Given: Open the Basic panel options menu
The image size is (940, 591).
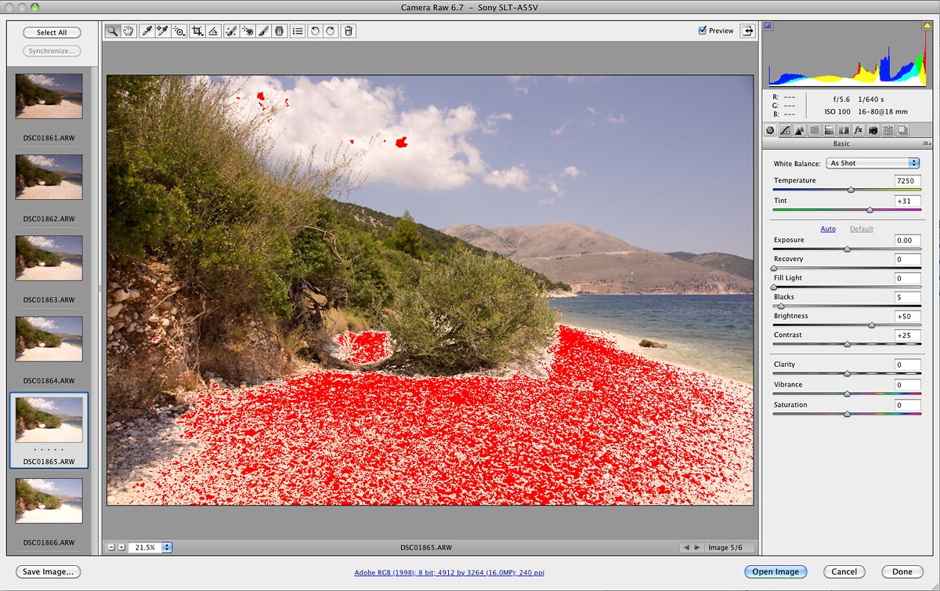Looking at the screenshot, I should [x=927, y=144].
